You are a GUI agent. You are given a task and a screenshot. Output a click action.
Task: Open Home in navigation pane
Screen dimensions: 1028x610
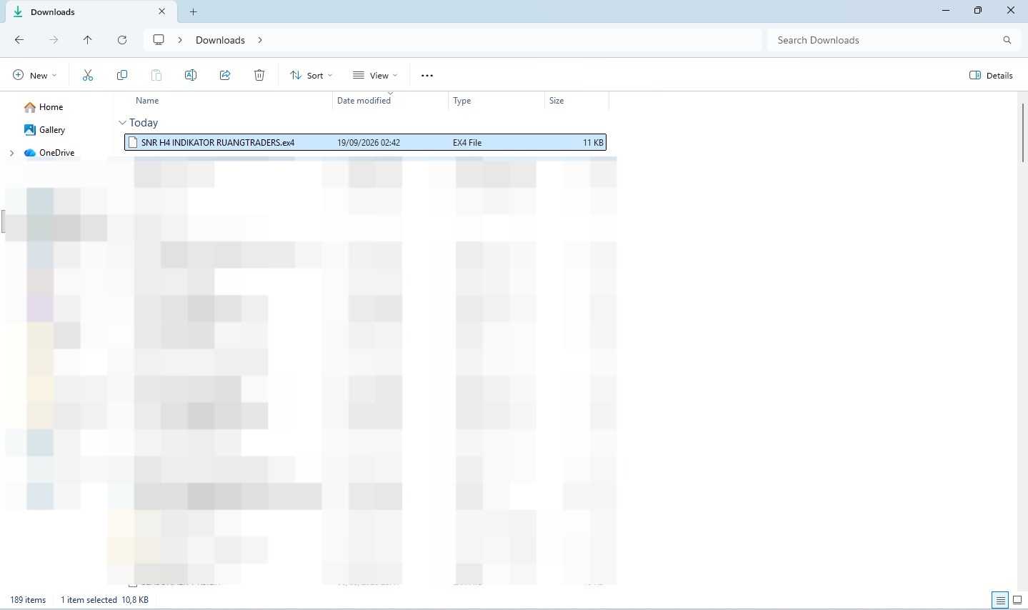tap(44, 107)
